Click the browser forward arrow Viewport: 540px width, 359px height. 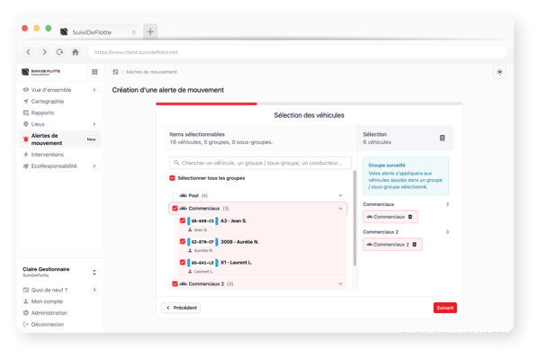click(x=44, y=52)
